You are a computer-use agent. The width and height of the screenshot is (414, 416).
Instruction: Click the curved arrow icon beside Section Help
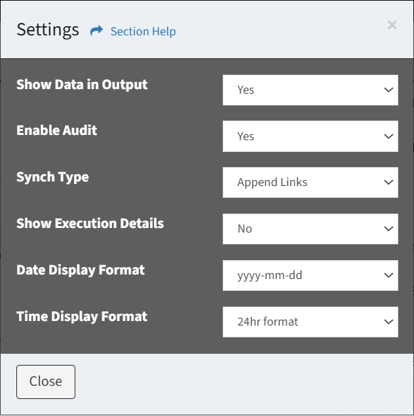point(96,31)
